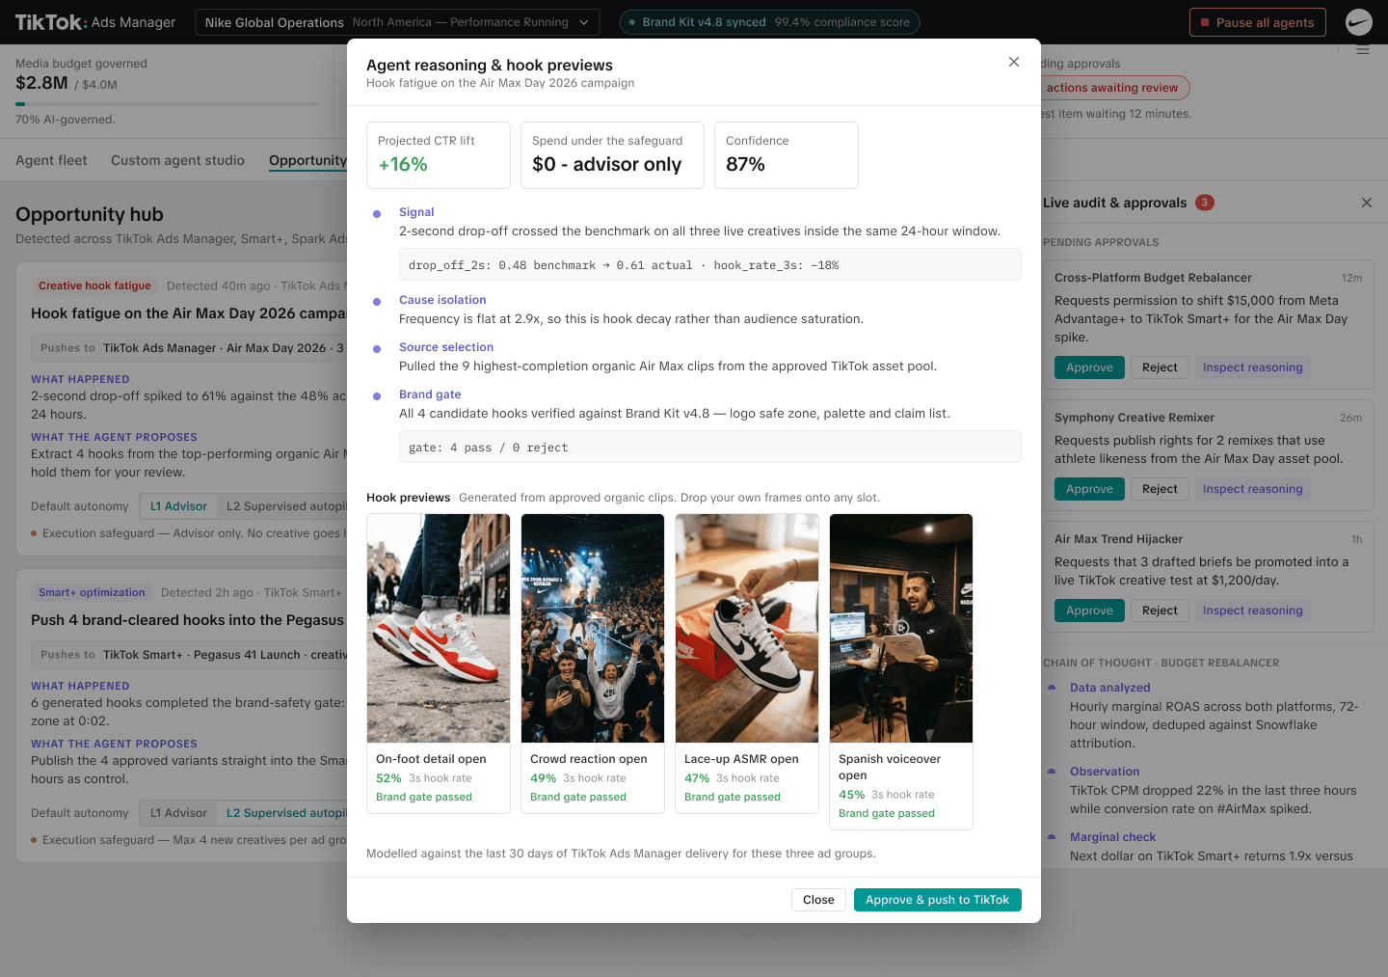Click the Signal step bullet icon
The width and height of the screenshot is (1388, 977).
[x=377, y=213]
